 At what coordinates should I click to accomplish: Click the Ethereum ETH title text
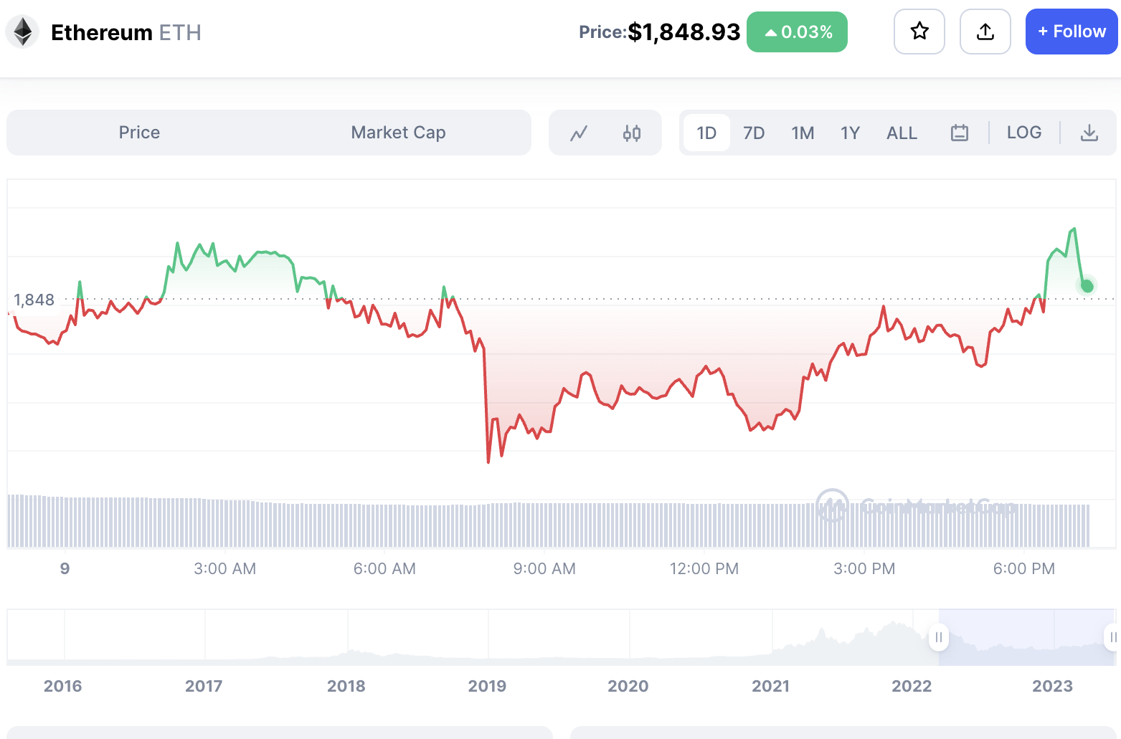pos(126,32)
